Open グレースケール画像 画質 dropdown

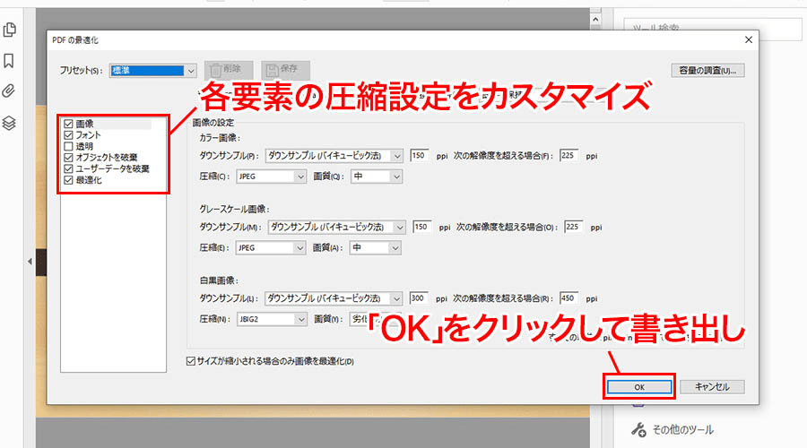click(375, 248)
